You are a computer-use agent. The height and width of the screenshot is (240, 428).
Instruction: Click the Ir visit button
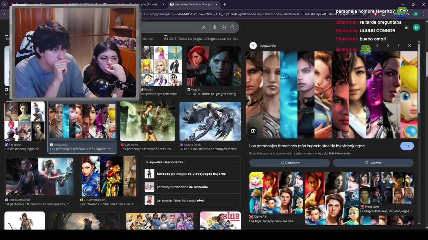point(407,146)
